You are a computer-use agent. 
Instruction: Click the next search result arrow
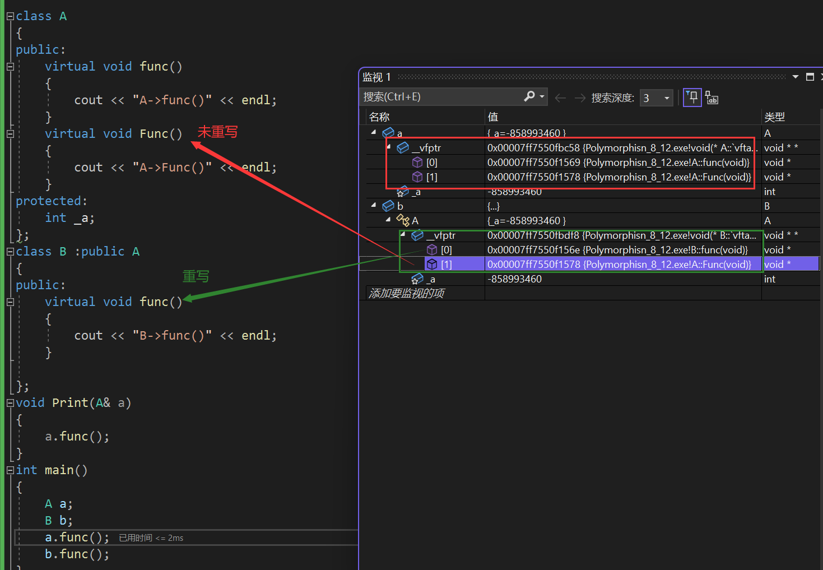point(580,98)
